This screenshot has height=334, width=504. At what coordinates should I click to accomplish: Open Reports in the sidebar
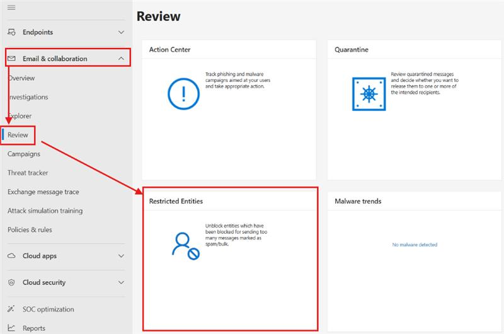pos(34,328)
